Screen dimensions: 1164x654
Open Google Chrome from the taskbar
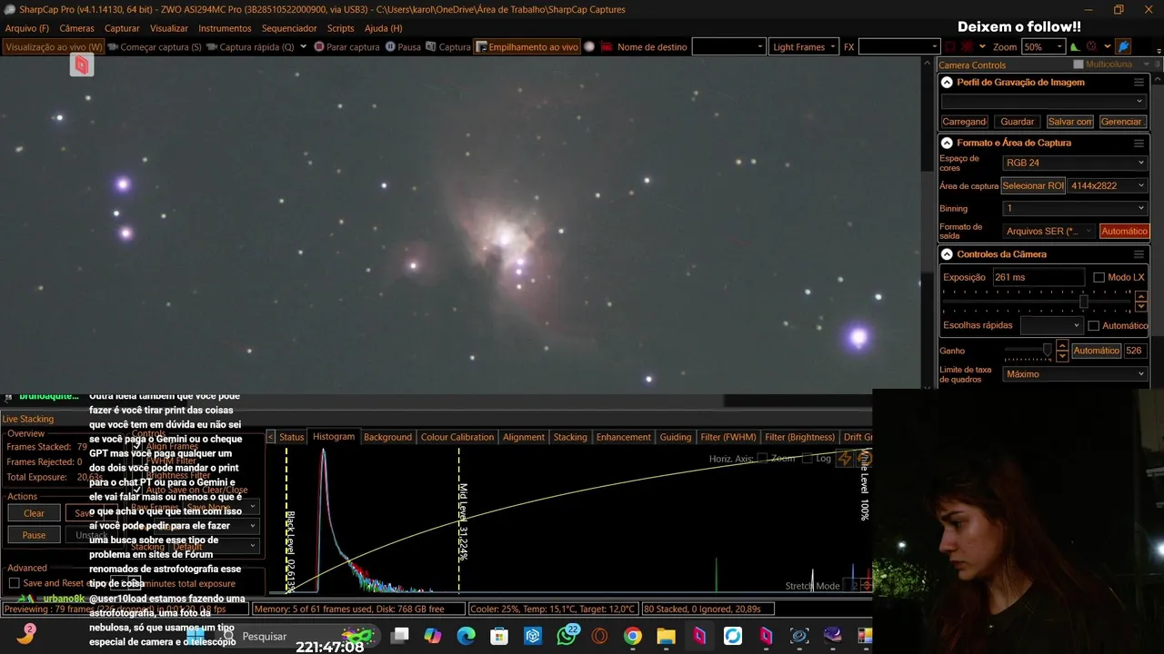(x=633, y=637)
